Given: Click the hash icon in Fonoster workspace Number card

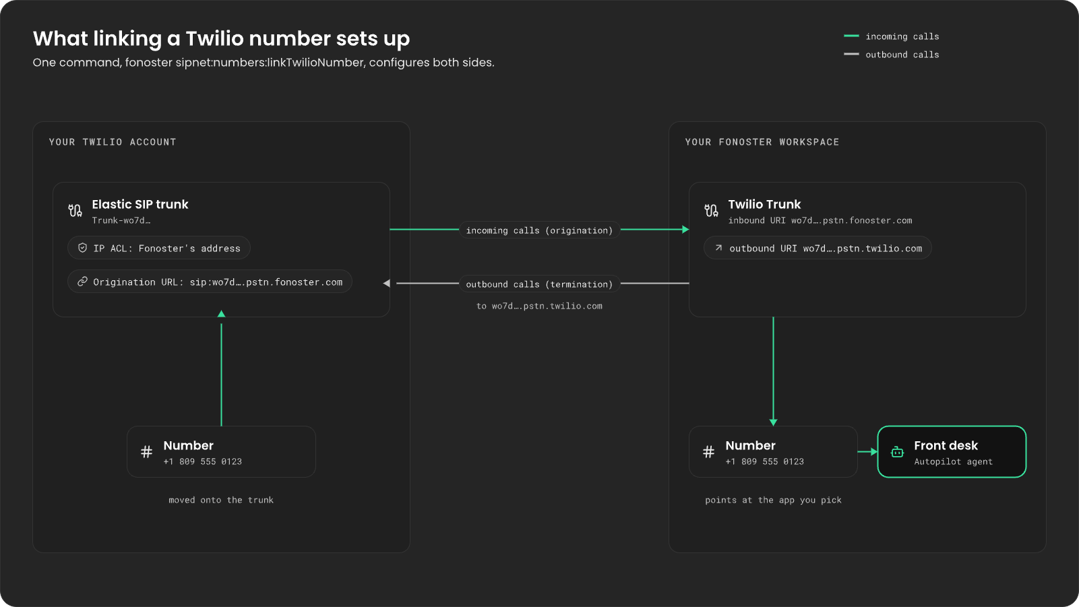Looking at the screenshot, I should pyautogui.click(x=708, y=452).
